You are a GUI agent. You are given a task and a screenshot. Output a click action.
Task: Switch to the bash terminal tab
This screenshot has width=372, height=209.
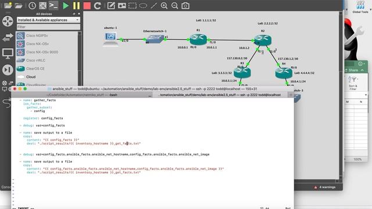click(81, 95)
